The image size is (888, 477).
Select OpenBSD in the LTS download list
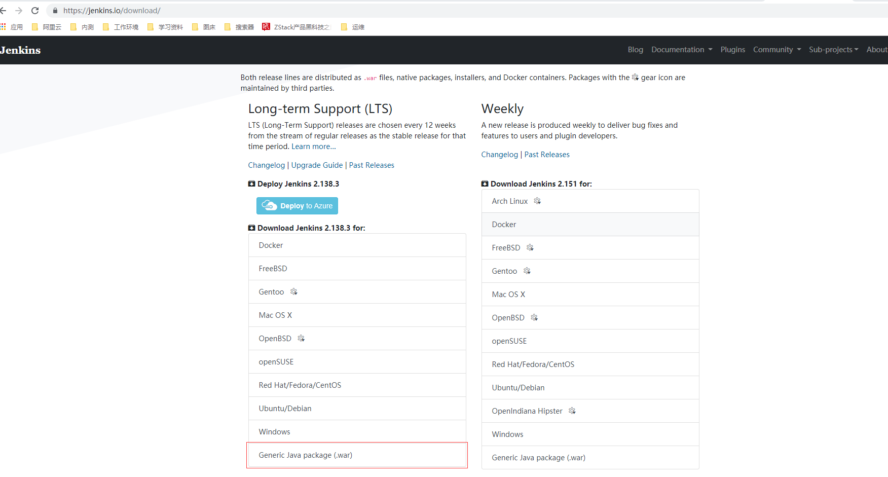pos(357,339)
